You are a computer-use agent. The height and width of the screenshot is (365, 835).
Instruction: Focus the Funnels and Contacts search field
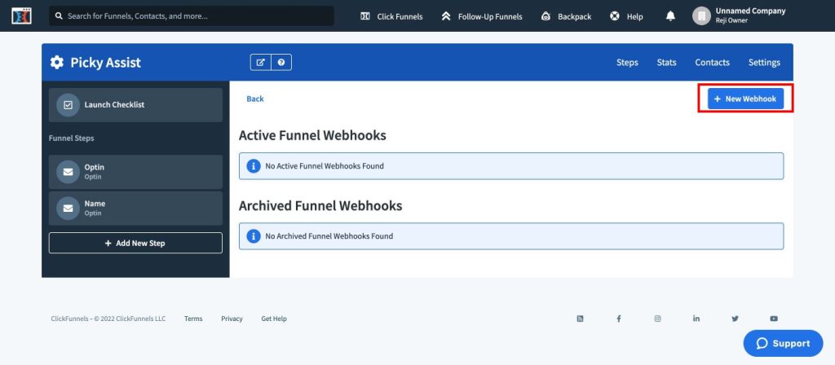(192, 16)
